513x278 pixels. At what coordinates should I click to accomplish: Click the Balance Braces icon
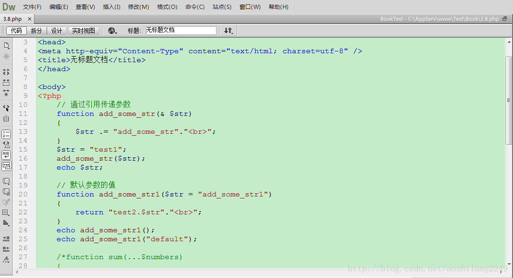6,119
